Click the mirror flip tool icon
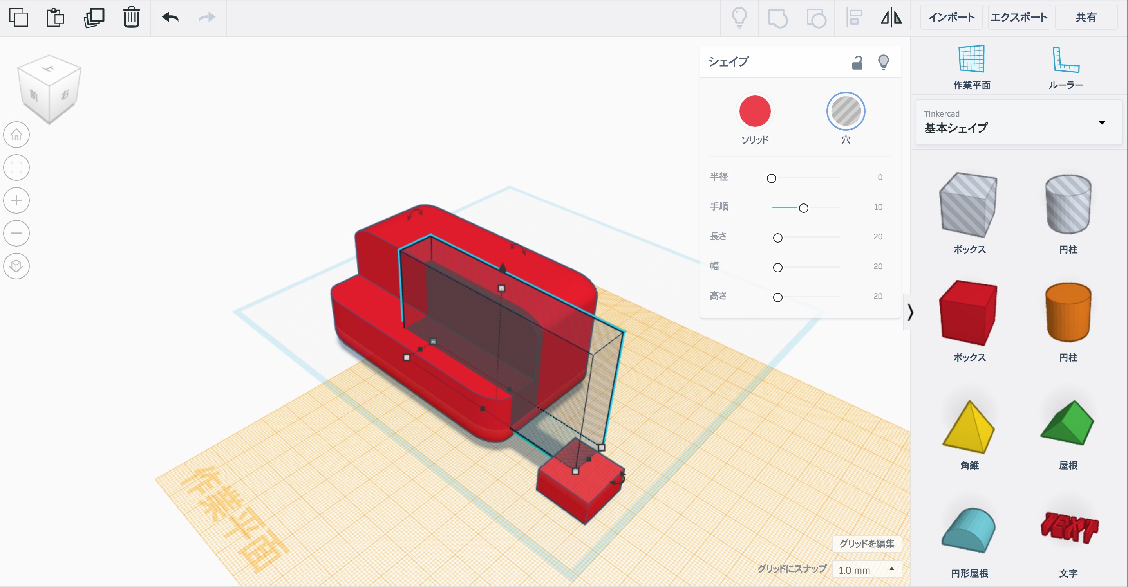 click(891, 18)
